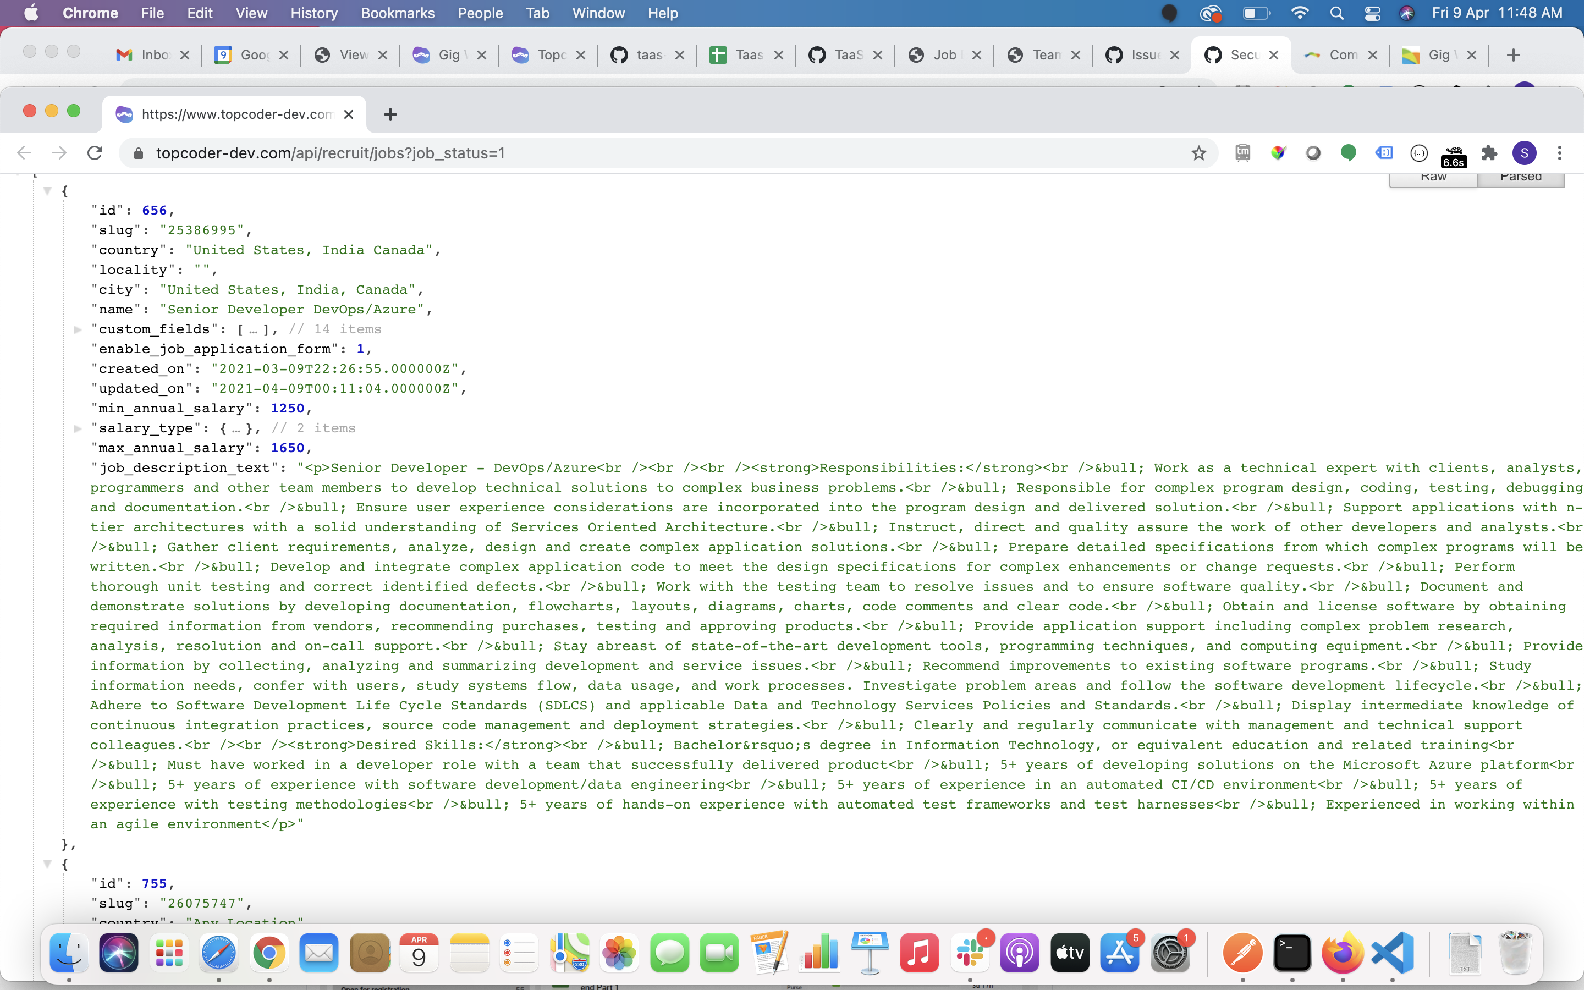
Task: Click the 6.6s extension icon
Action: 1454,155
